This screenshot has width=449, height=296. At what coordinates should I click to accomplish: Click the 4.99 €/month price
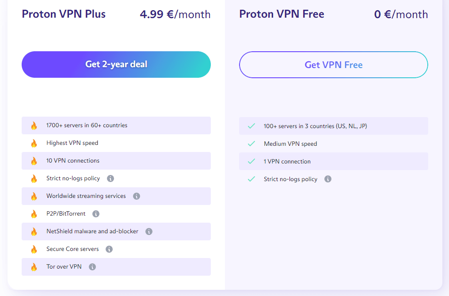click(x=175, y=14)
